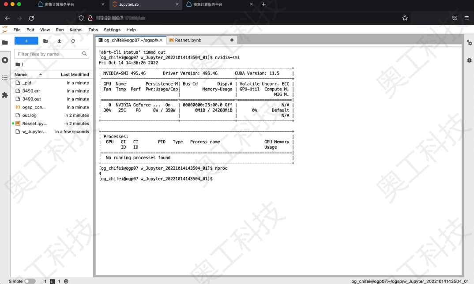474x284 pixels.
Task: Open the Property Inspector gears icon
Action: click(469, 43)
